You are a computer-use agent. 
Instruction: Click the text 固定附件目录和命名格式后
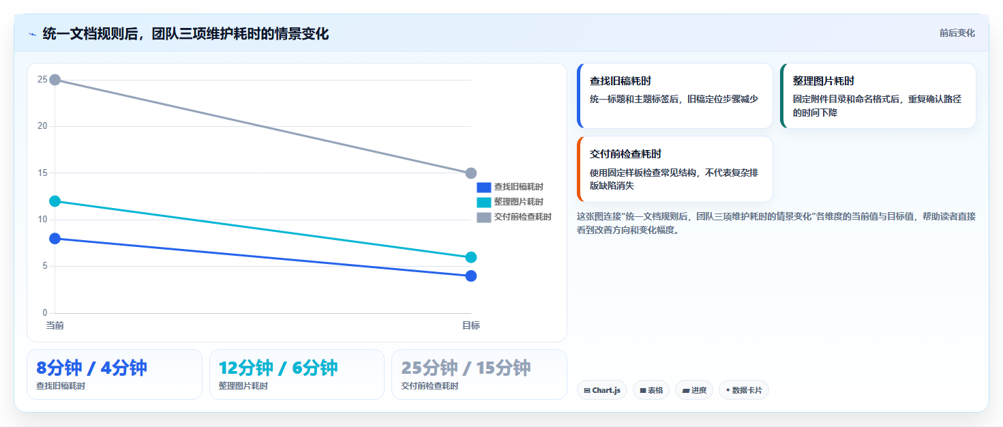coord(847,99)
